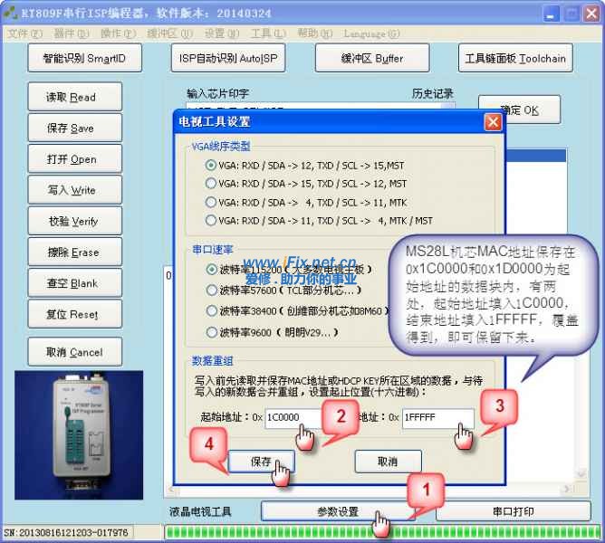Choose VGA RXD/SDA 11, TXD/SCL 4 MTK/MST option

tap(211, 220)
